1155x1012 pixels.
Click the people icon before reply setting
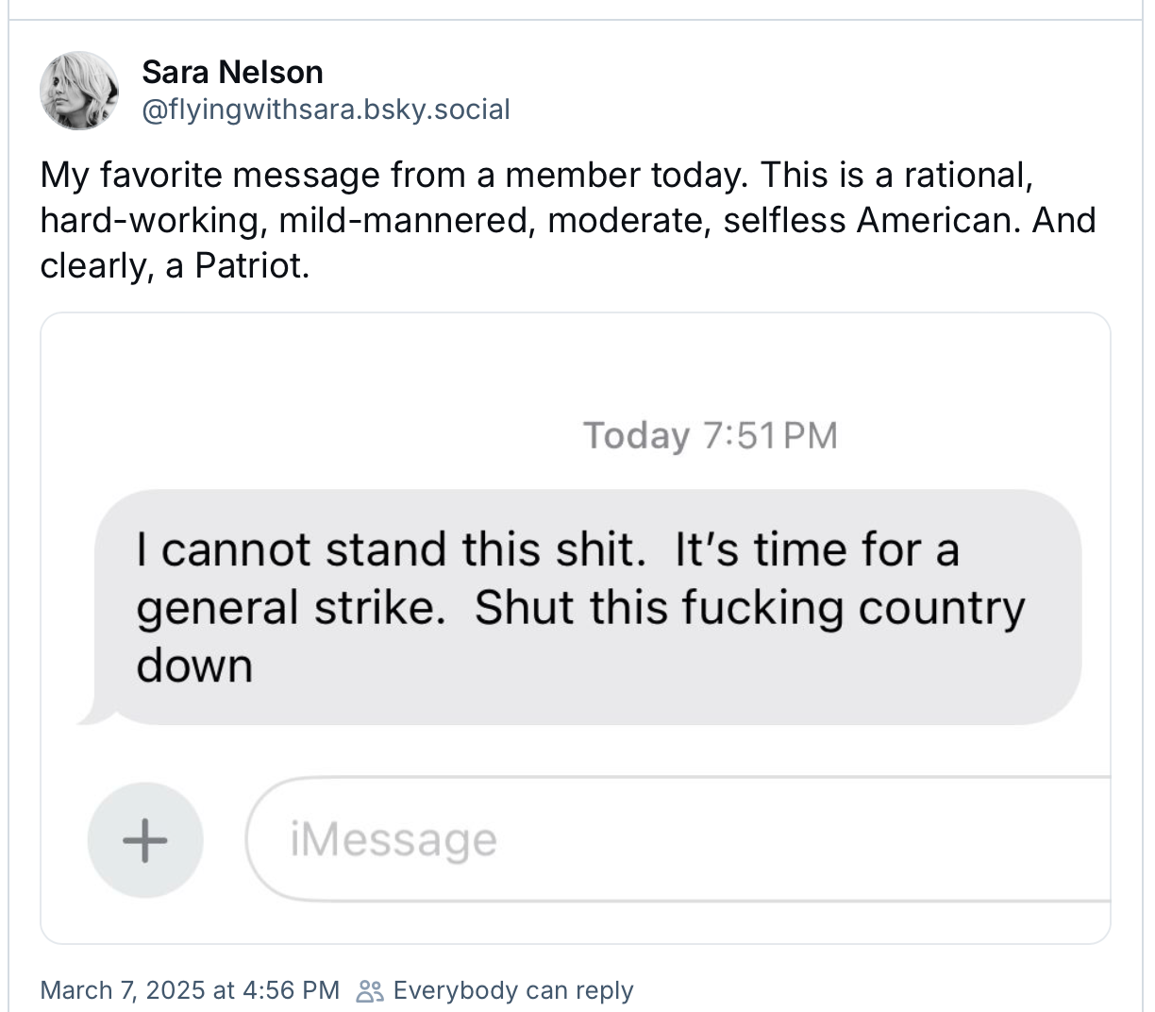click(369, 991)
